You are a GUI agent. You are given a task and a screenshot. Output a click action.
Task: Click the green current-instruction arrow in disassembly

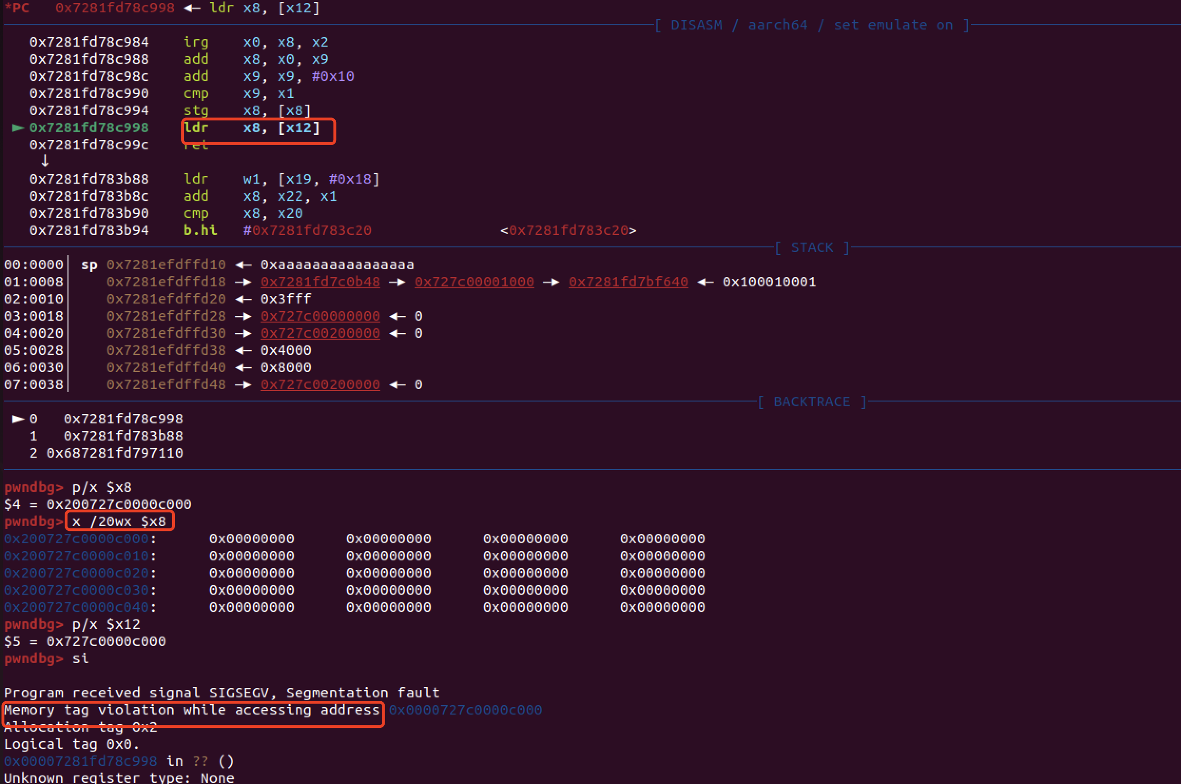[18, 128]
